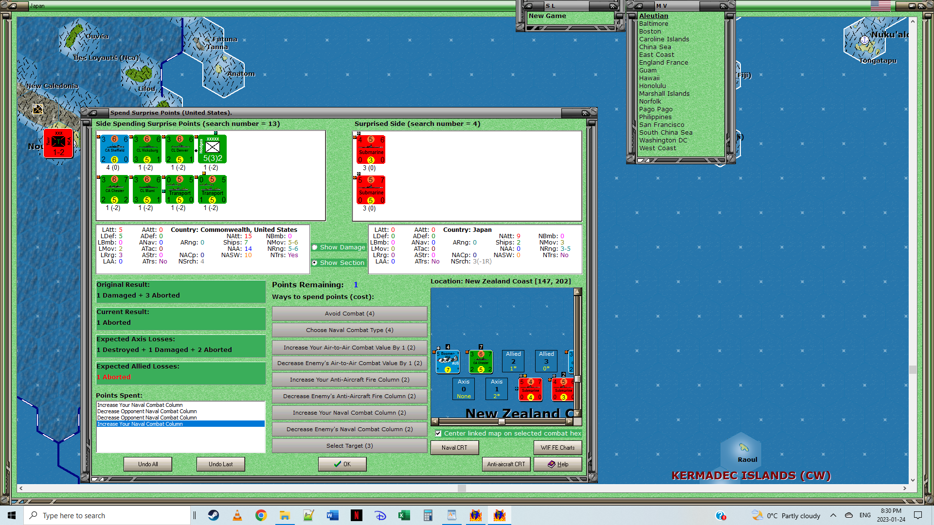The image size is (934, 525).
Task: Click the mini map horizontal scrollbar thumb
Action: [x=502, y=422]
